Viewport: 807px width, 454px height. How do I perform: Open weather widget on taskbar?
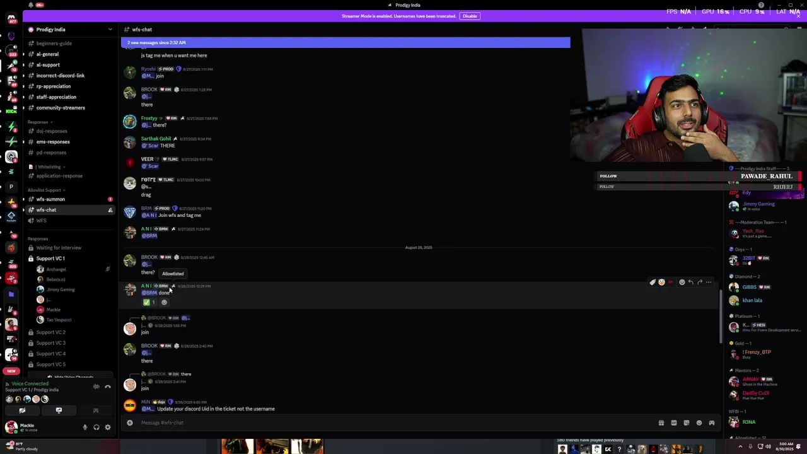pyautogui.click(x=23, y=446)
